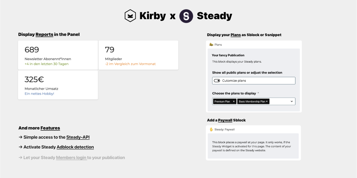Click the underlined Features link
Image resolution: width=357 pixels, height=178 pixels.
[50, 128]
